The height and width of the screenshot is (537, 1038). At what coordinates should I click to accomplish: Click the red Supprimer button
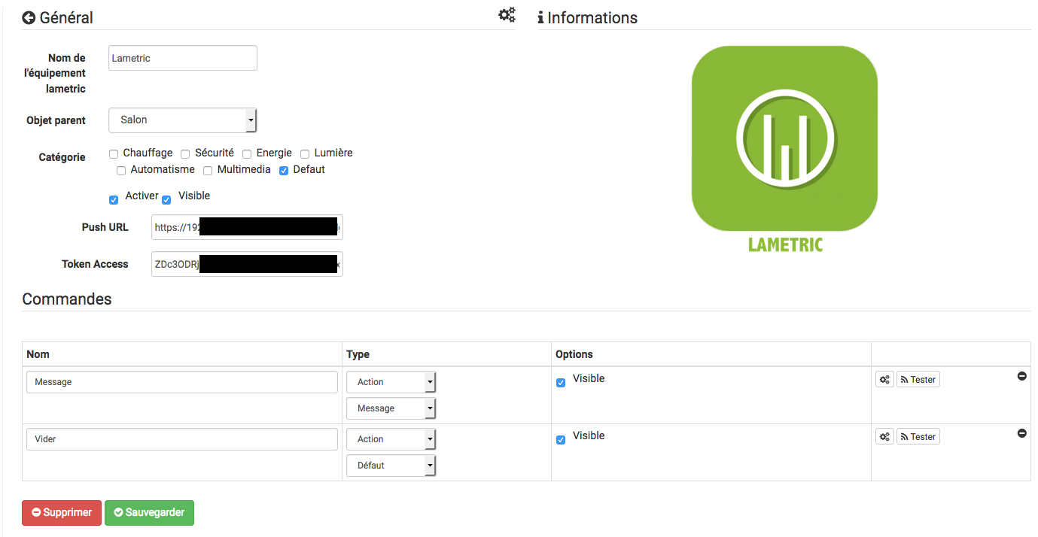tap(62, 513)
